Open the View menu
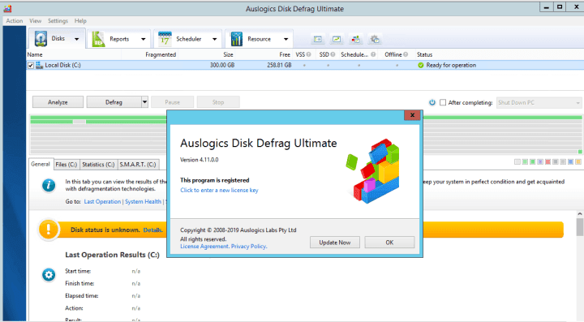This screenshot has height=322, width=584. click(36, 21)
